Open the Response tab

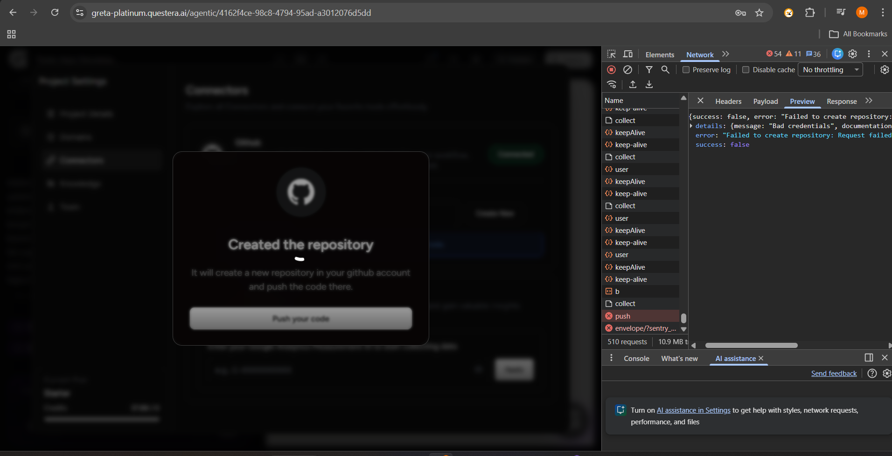(x=842, y=102)
